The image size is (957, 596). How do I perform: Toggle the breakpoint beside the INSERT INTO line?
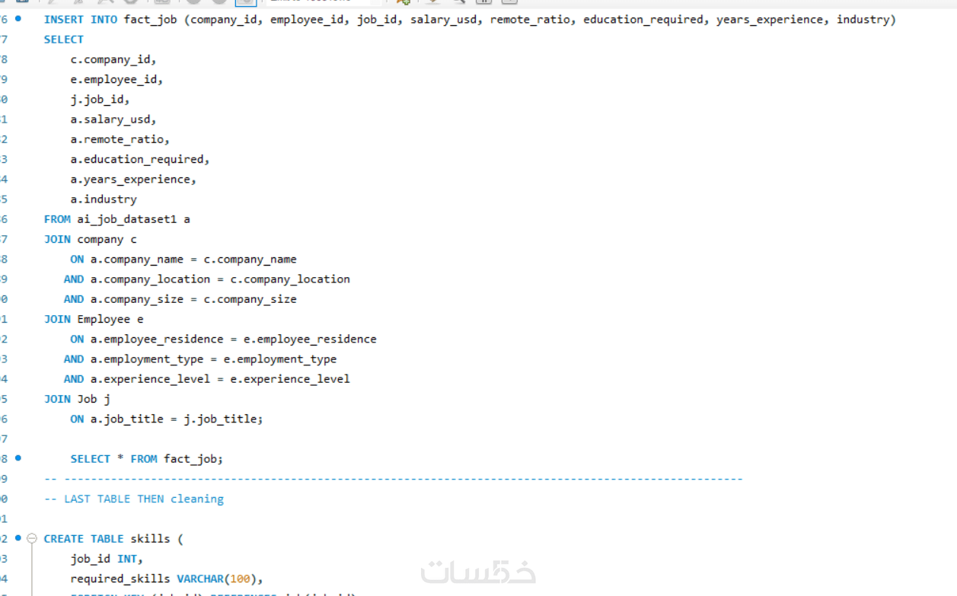[18, 19]
